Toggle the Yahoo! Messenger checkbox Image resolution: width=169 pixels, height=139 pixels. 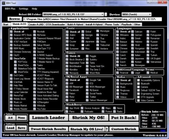(x=87, y=100)
